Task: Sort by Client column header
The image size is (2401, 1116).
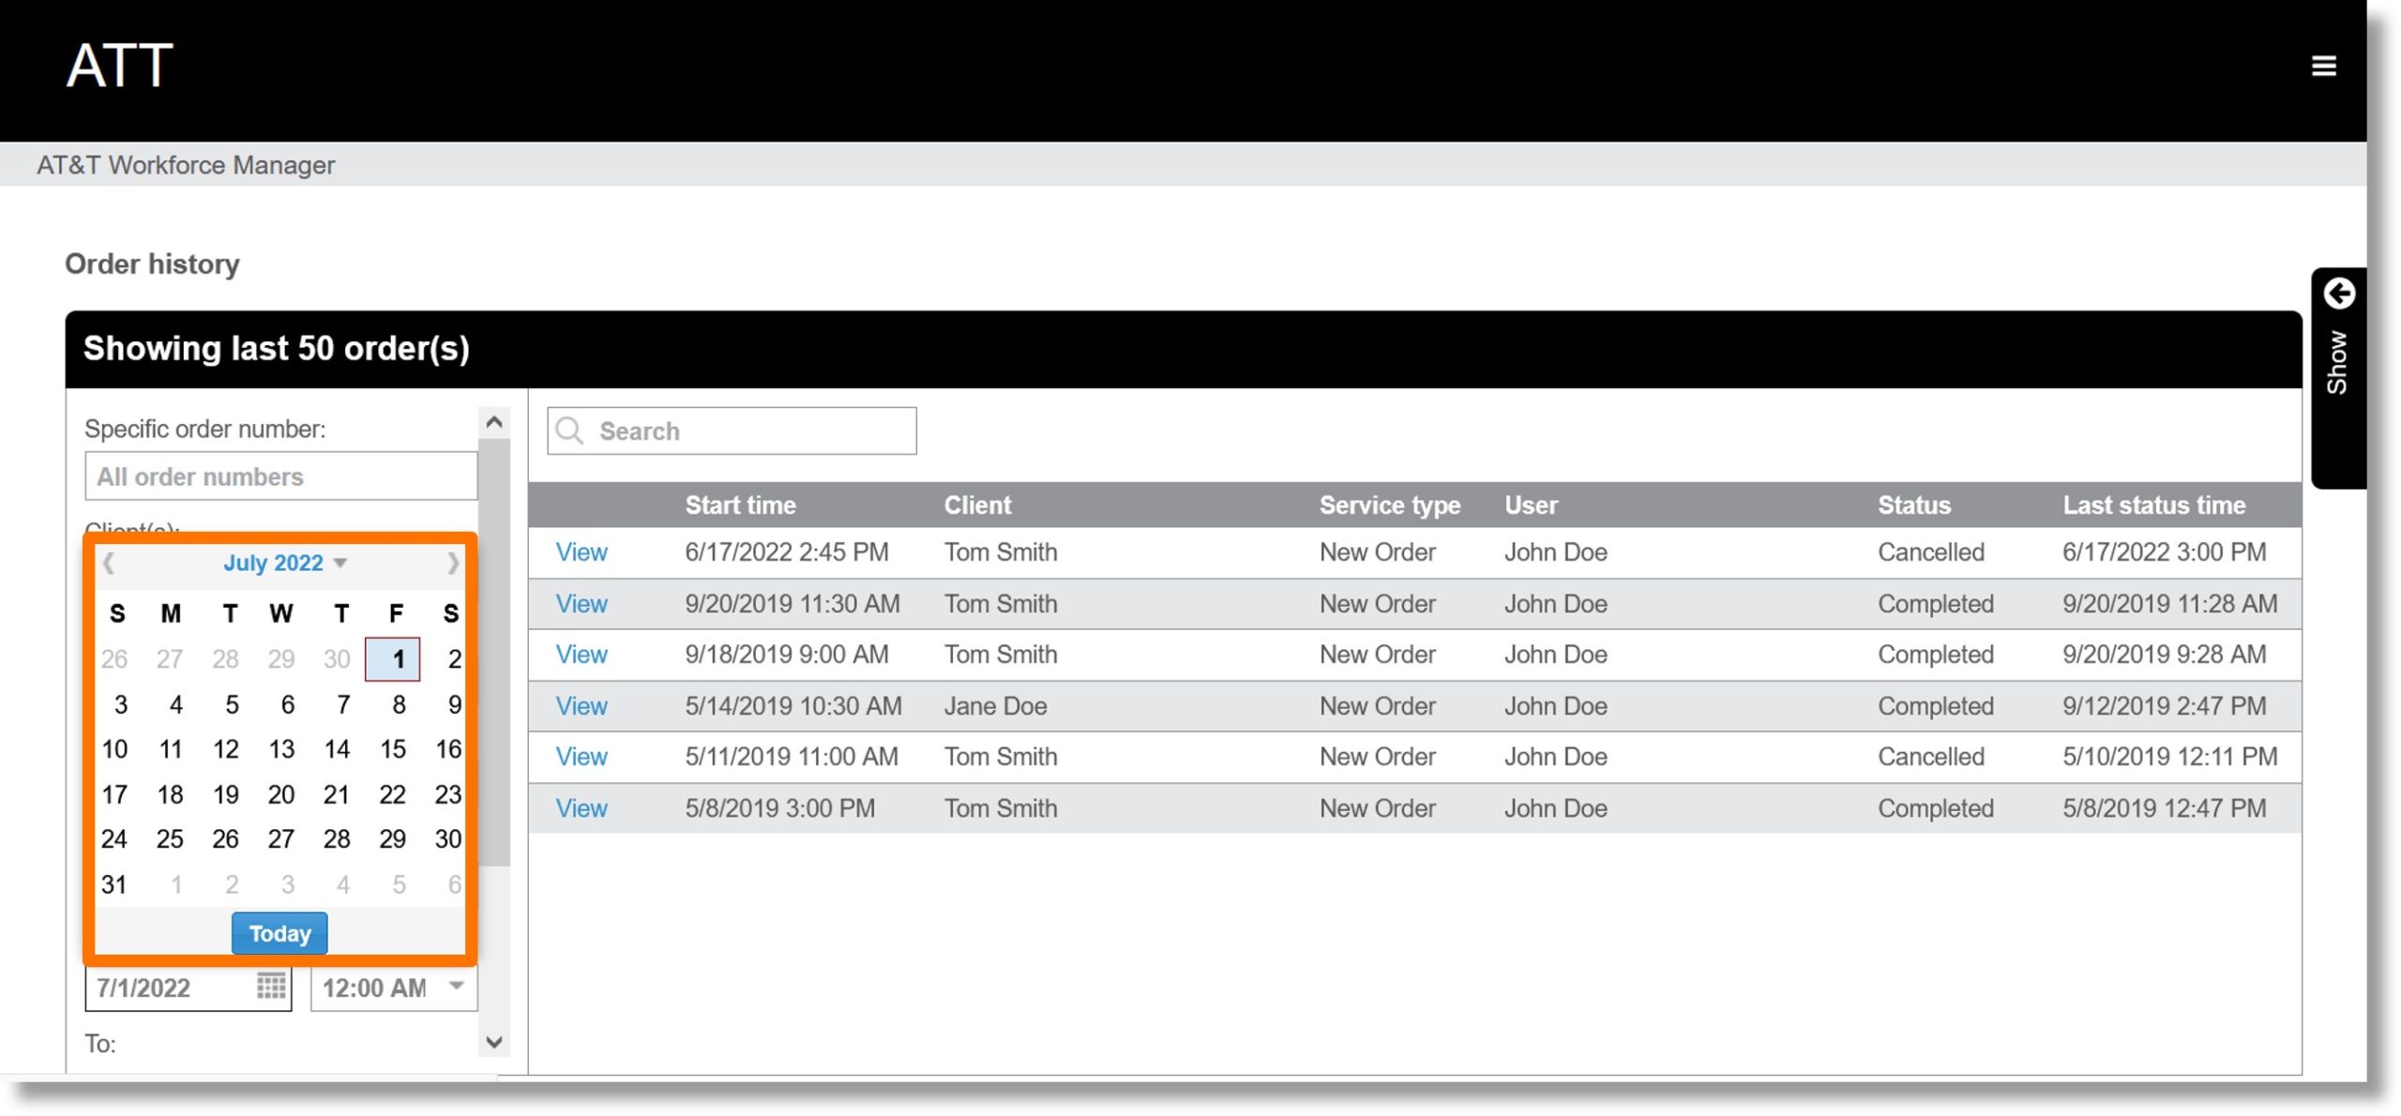Action: [977, 505]
